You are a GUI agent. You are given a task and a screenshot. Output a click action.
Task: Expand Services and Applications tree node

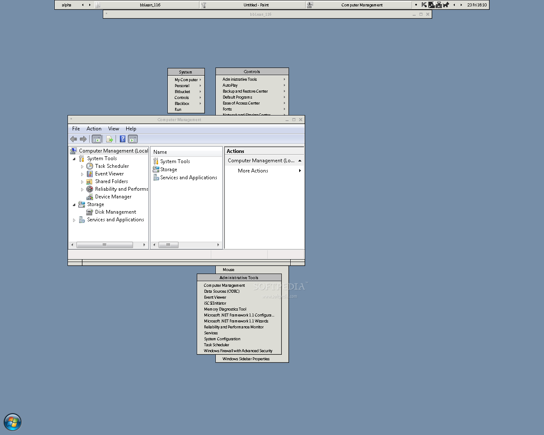74,220
